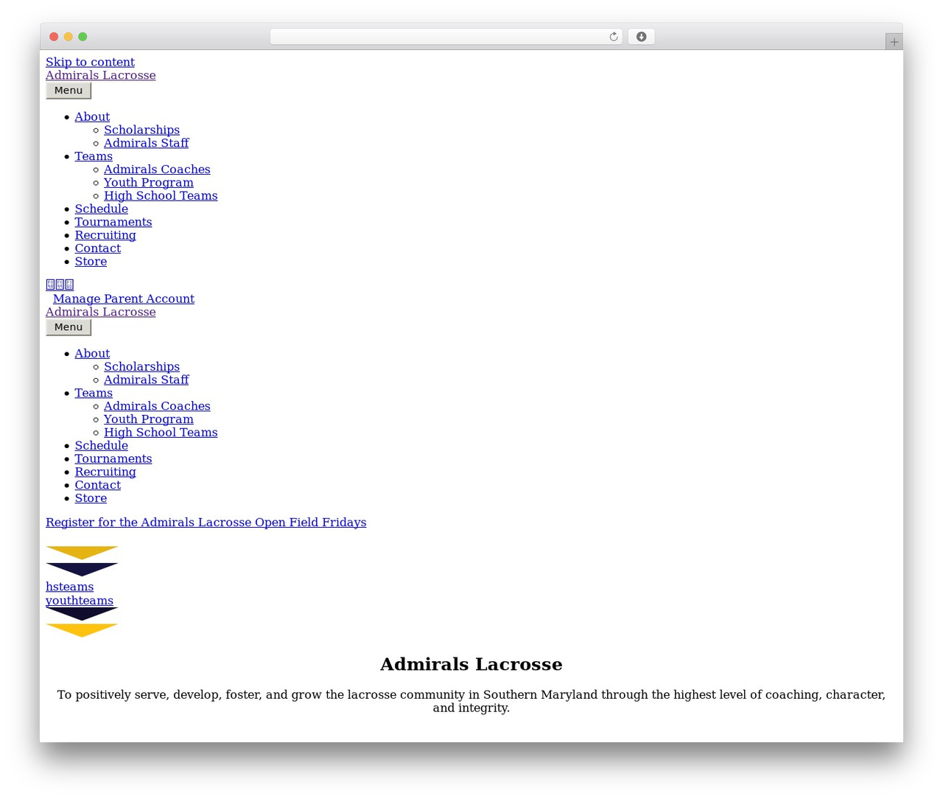The height and width of the screenshot is (799, 943).
Task: Open the youthteams link
Action: 80,601
